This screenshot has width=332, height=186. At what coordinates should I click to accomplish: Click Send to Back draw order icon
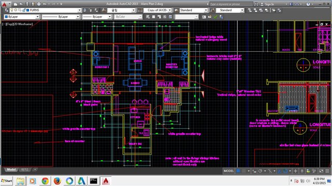coord(255,10)
